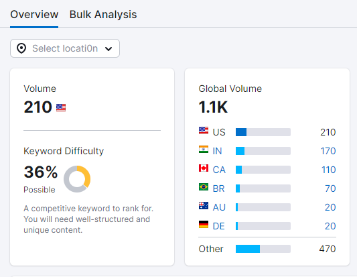This screenshot has height=277, width=357.
Task: Click the 1.1K global volume figure
Action: (x=213, y=107)
